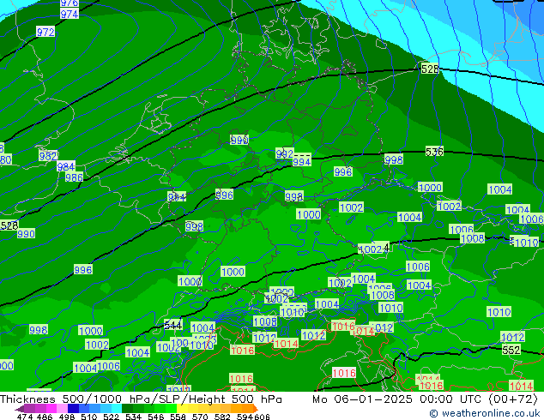This screenshot has width=544, height=420.
Task: Click the 536 height contour label
Action: coord(434,152)
